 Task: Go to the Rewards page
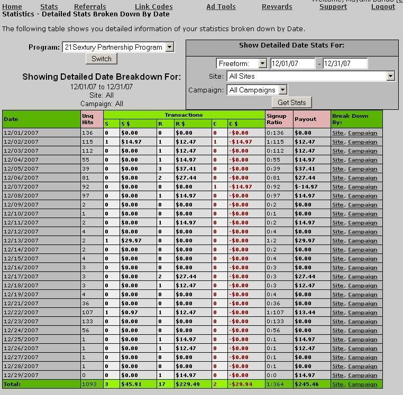click(x=277, y=7)
